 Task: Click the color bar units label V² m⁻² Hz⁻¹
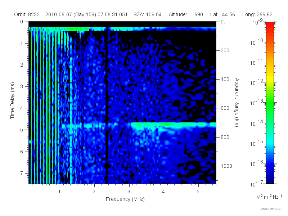(269, 197)
